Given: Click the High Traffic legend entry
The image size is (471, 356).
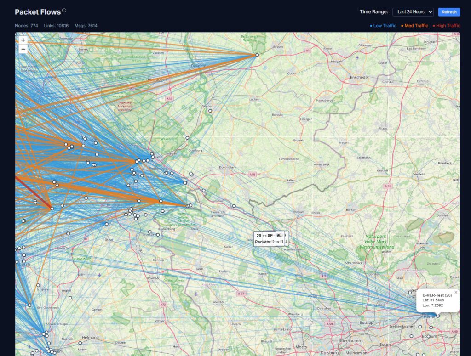Looking at the screenshot, I should point(446,26).
